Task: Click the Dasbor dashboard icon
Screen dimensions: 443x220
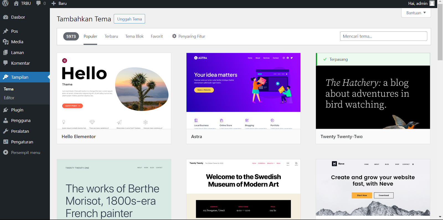Action: coord(6,17)
